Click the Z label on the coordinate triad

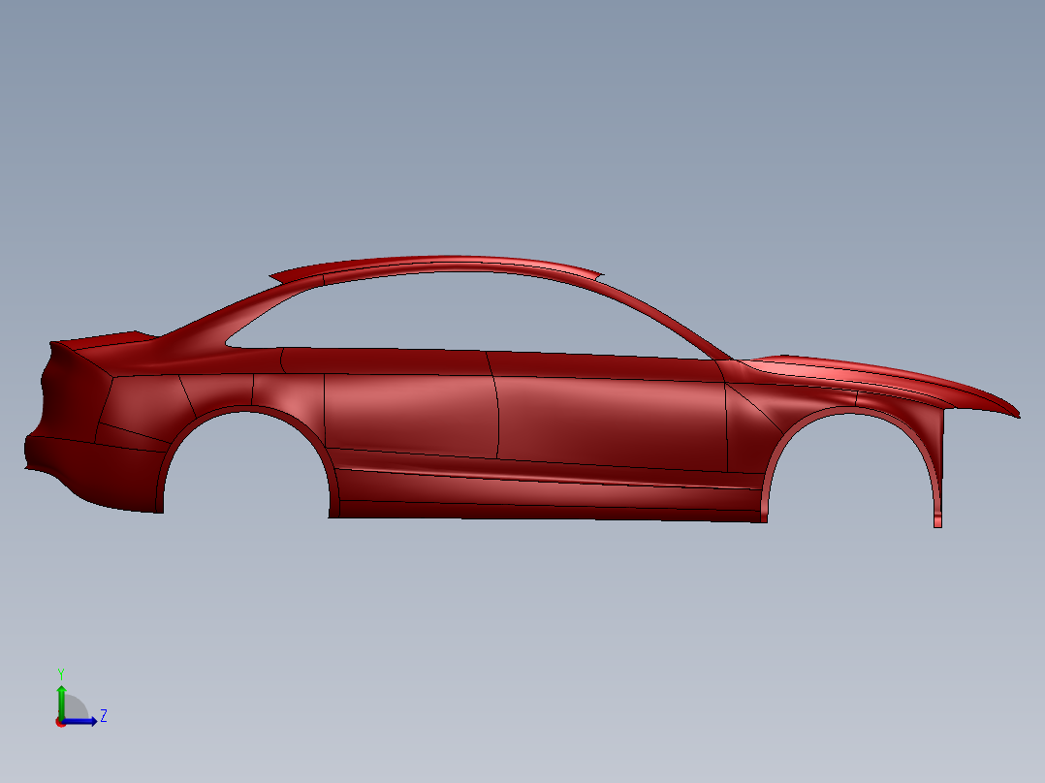coord(104,716)
